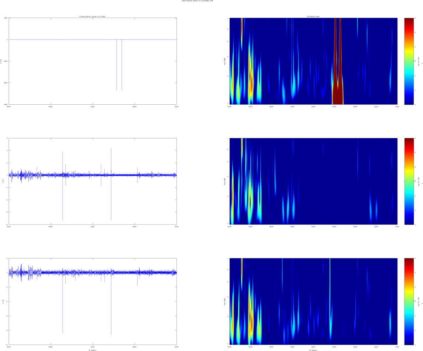The height and width of the screenshot is (351, 423).
Task: Click the 'Freq (mHz)' label of the Z spectrogram
Action: pos(224,301)
